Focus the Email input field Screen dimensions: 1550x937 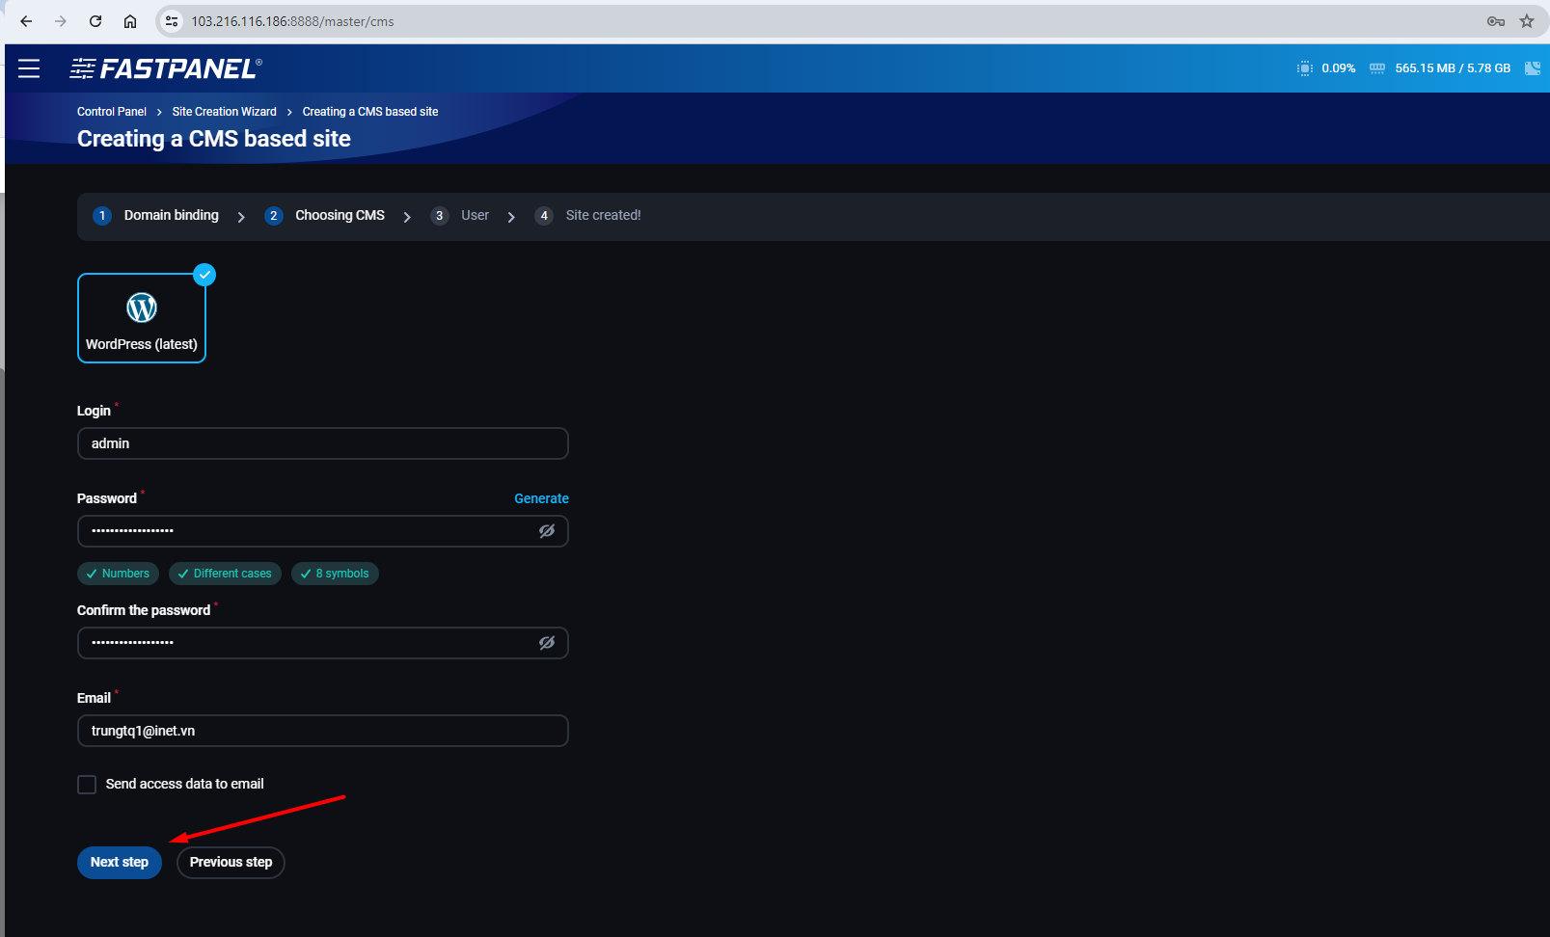[x=323, y=731]
